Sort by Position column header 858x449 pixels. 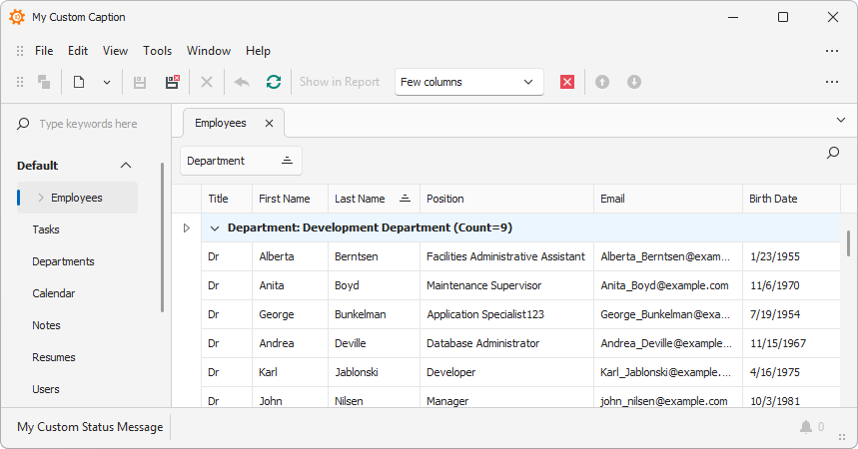click(x=506, y=200)
